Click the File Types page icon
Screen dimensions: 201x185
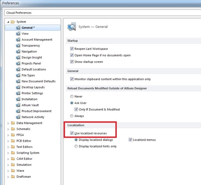click(x=18, y=75)
